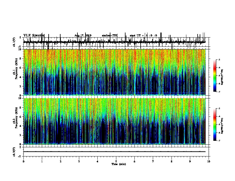235x181 pixels.
Task: Click the "station=ITK" header label
Action: [109, 35]
